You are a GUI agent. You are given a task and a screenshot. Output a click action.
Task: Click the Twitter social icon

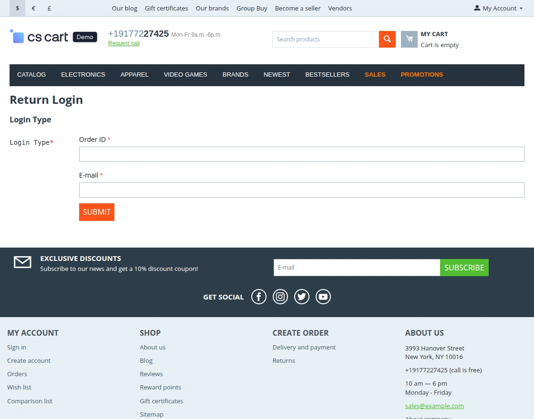[x=302, y=296]
